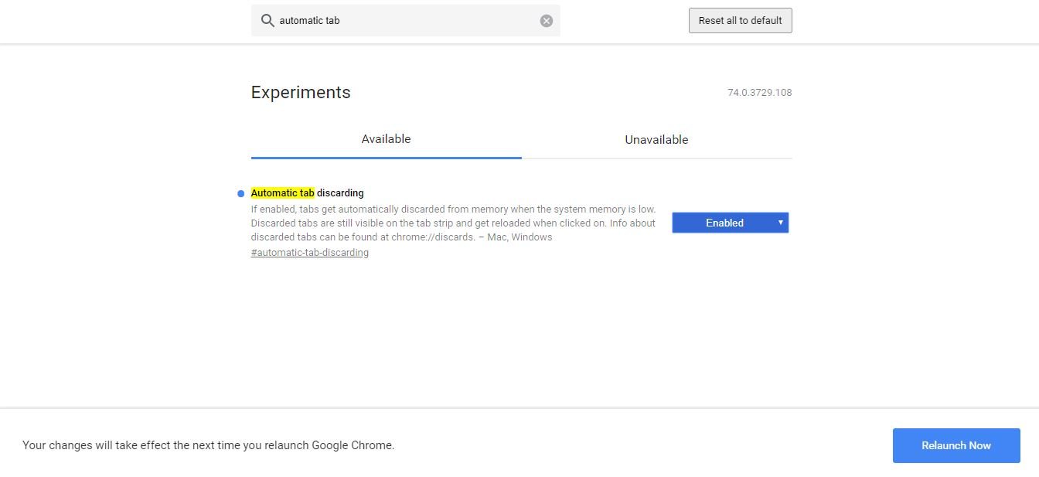Click the Automatic tab discarding title
The image size is (1039, 477).
[307, 193]
